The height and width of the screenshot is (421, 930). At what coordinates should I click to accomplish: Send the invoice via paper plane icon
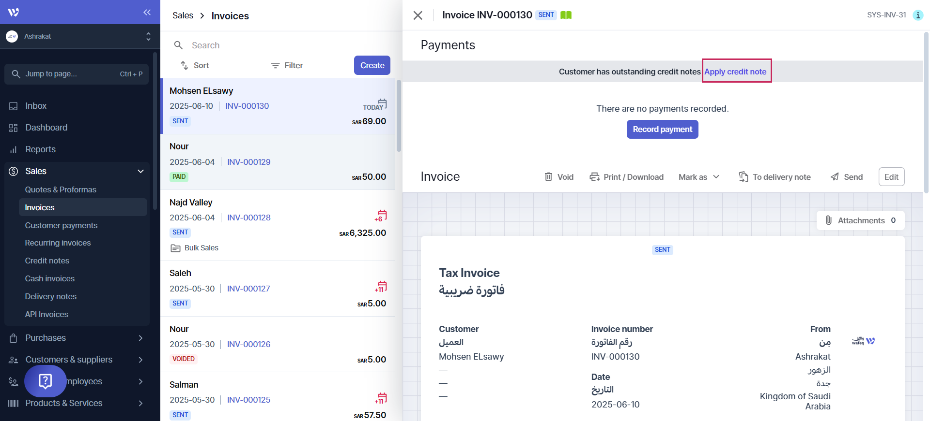pyautogui.click(x=835, y=177)
